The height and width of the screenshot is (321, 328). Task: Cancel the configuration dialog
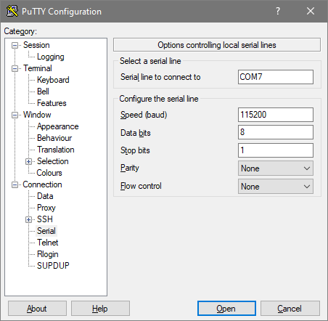[290, 309]
